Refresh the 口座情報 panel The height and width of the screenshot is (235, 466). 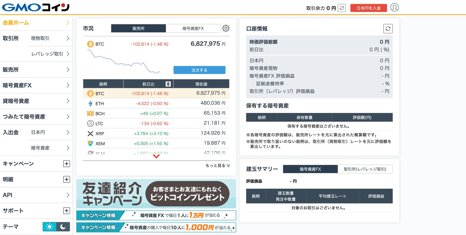coord(388,29)
